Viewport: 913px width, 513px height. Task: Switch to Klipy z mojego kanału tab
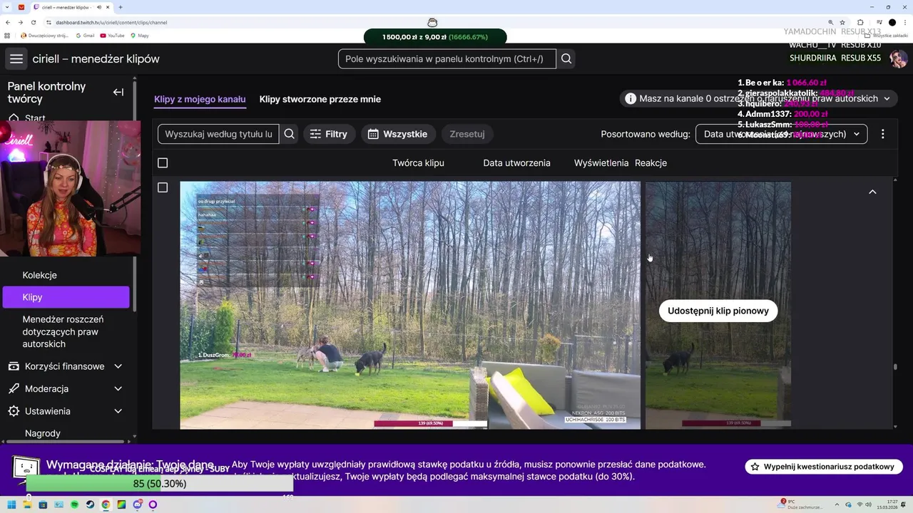pos(200,99)
